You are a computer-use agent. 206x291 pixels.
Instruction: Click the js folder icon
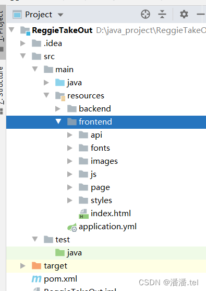83,174
